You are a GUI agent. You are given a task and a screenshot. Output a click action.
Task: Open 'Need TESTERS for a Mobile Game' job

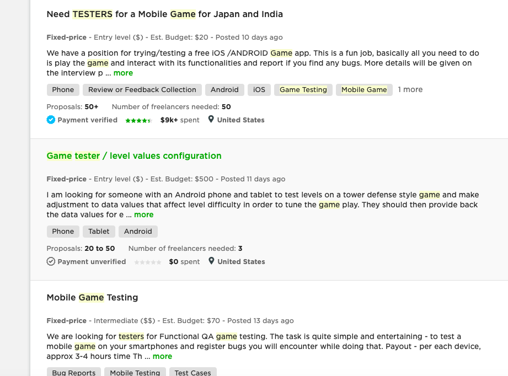(164, 14)
